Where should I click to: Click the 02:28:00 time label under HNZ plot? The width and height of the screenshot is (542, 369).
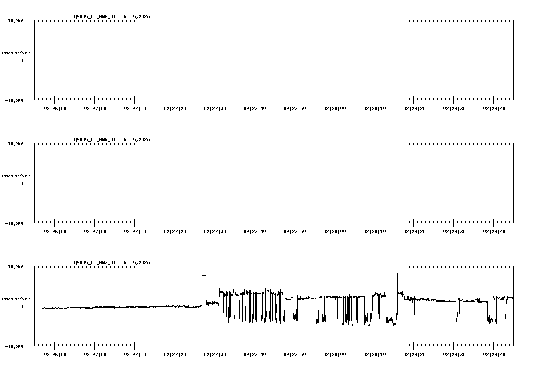(334, 355)
